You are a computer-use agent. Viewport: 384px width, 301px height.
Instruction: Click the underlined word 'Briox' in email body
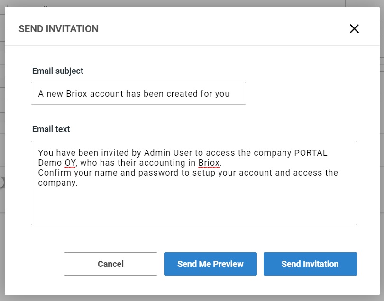[209, 163]
